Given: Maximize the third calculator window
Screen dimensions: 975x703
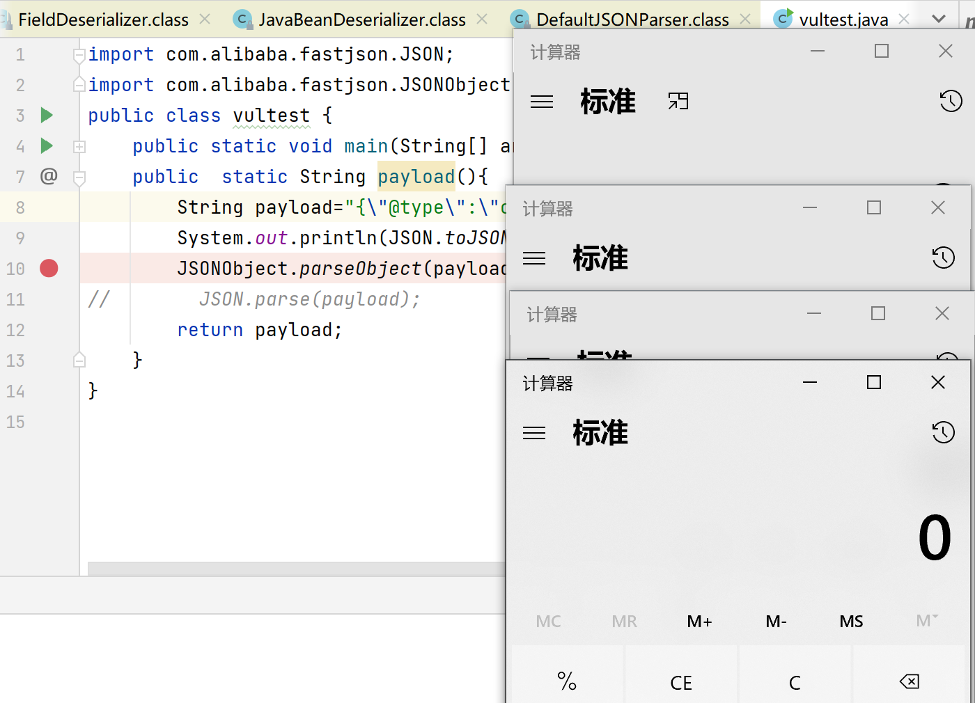Looking at the screenshot, I should [x=878, y=313].
